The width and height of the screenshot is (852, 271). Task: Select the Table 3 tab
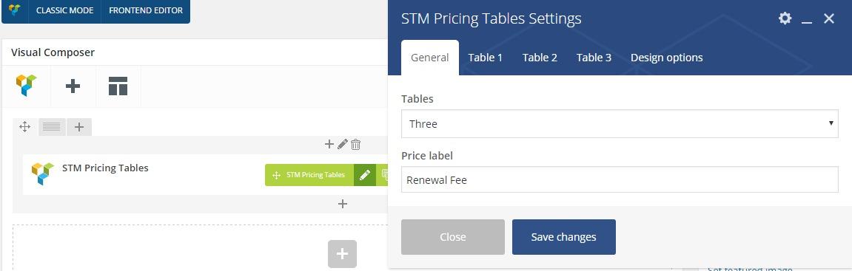click(594, 58)
